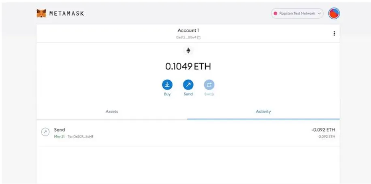The image size is (371, 184).
Task: Expand the Ropsten Test Network dropdown
Action: click(x=297, y=13)
